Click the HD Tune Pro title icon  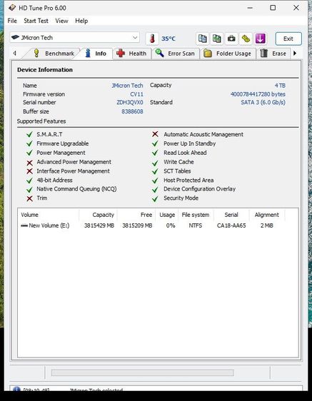pos(11,8)
